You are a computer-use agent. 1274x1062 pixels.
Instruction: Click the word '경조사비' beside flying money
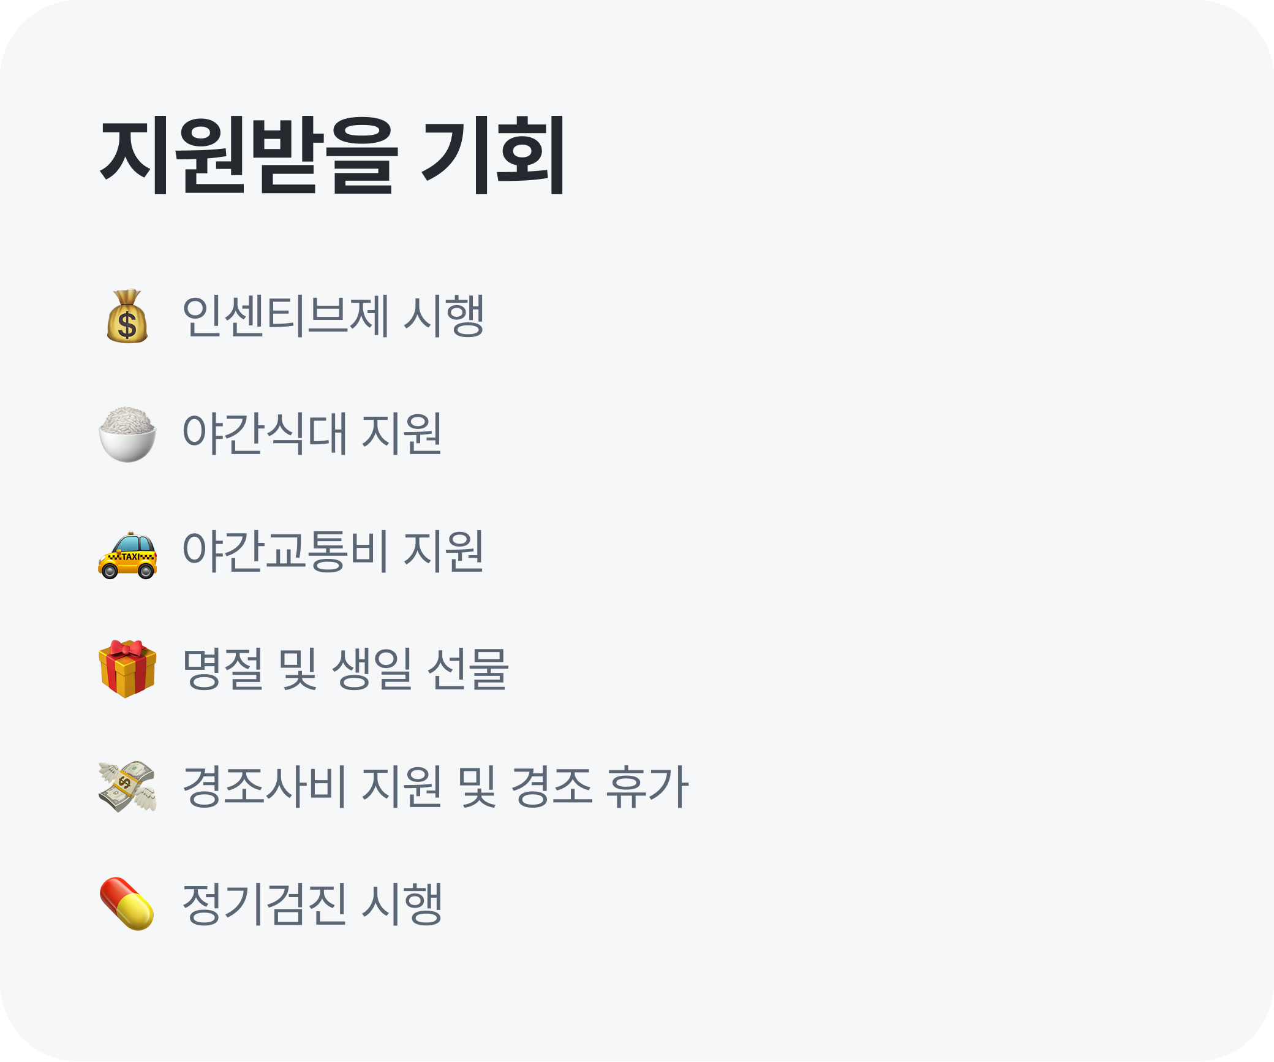coord(265,786)
